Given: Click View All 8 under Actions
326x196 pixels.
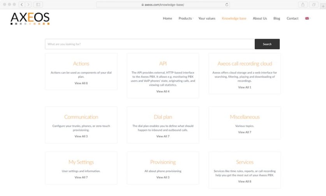Looking at the screenshot, I should [x=81, y=83].
